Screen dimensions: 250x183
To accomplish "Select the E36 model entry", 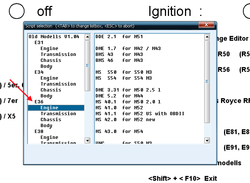I will (39, 102).
